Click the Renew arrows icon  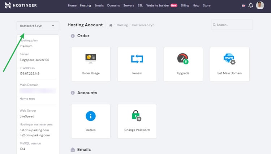pyautogui.click(x=137, y=59)
